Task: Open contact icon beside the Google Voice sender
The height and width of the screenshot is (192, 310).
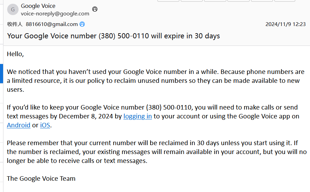Action: [95, 9]
